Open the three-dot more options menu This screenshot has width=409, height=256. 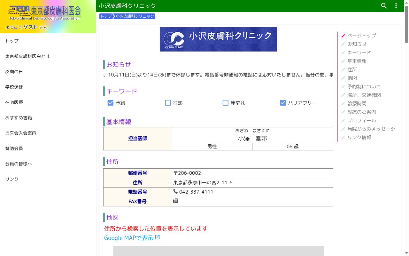pos(396,6)
